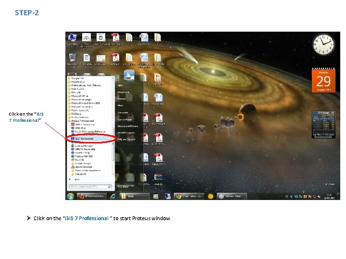The width and height of the screenshot is (346, 259).
Task: Open the folder window on the taskbar
Action: [x=135, y=196]
